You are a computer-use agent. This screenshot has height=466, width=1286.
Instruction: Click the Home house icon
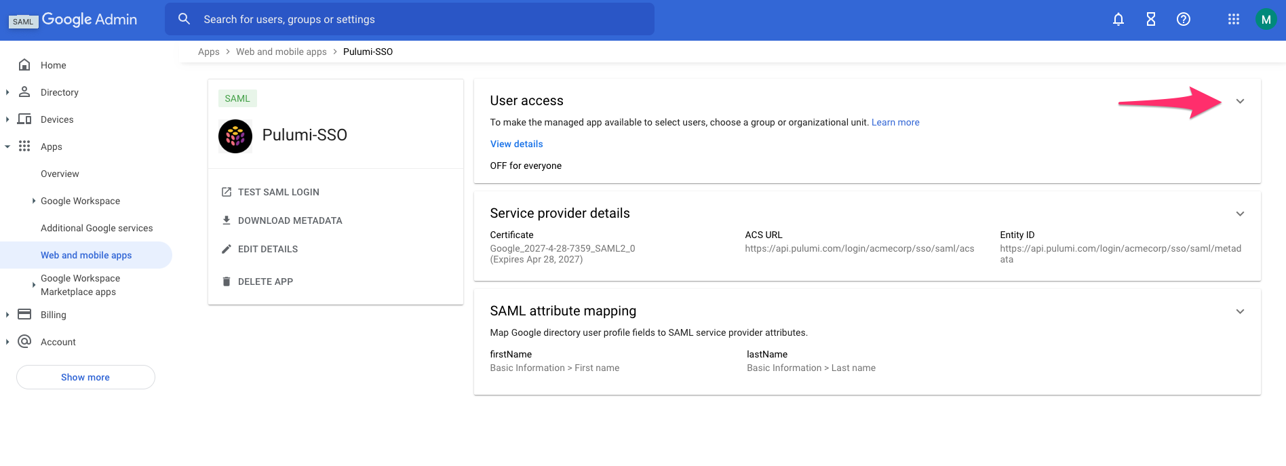24,64
